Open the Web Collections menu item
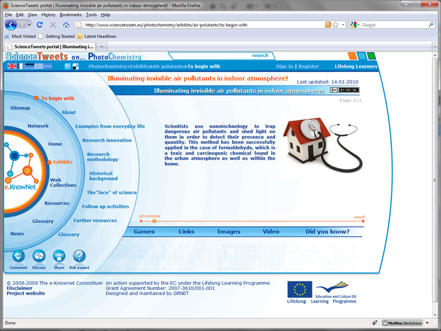This screenshot has height=331, width=441. [63, 183]
